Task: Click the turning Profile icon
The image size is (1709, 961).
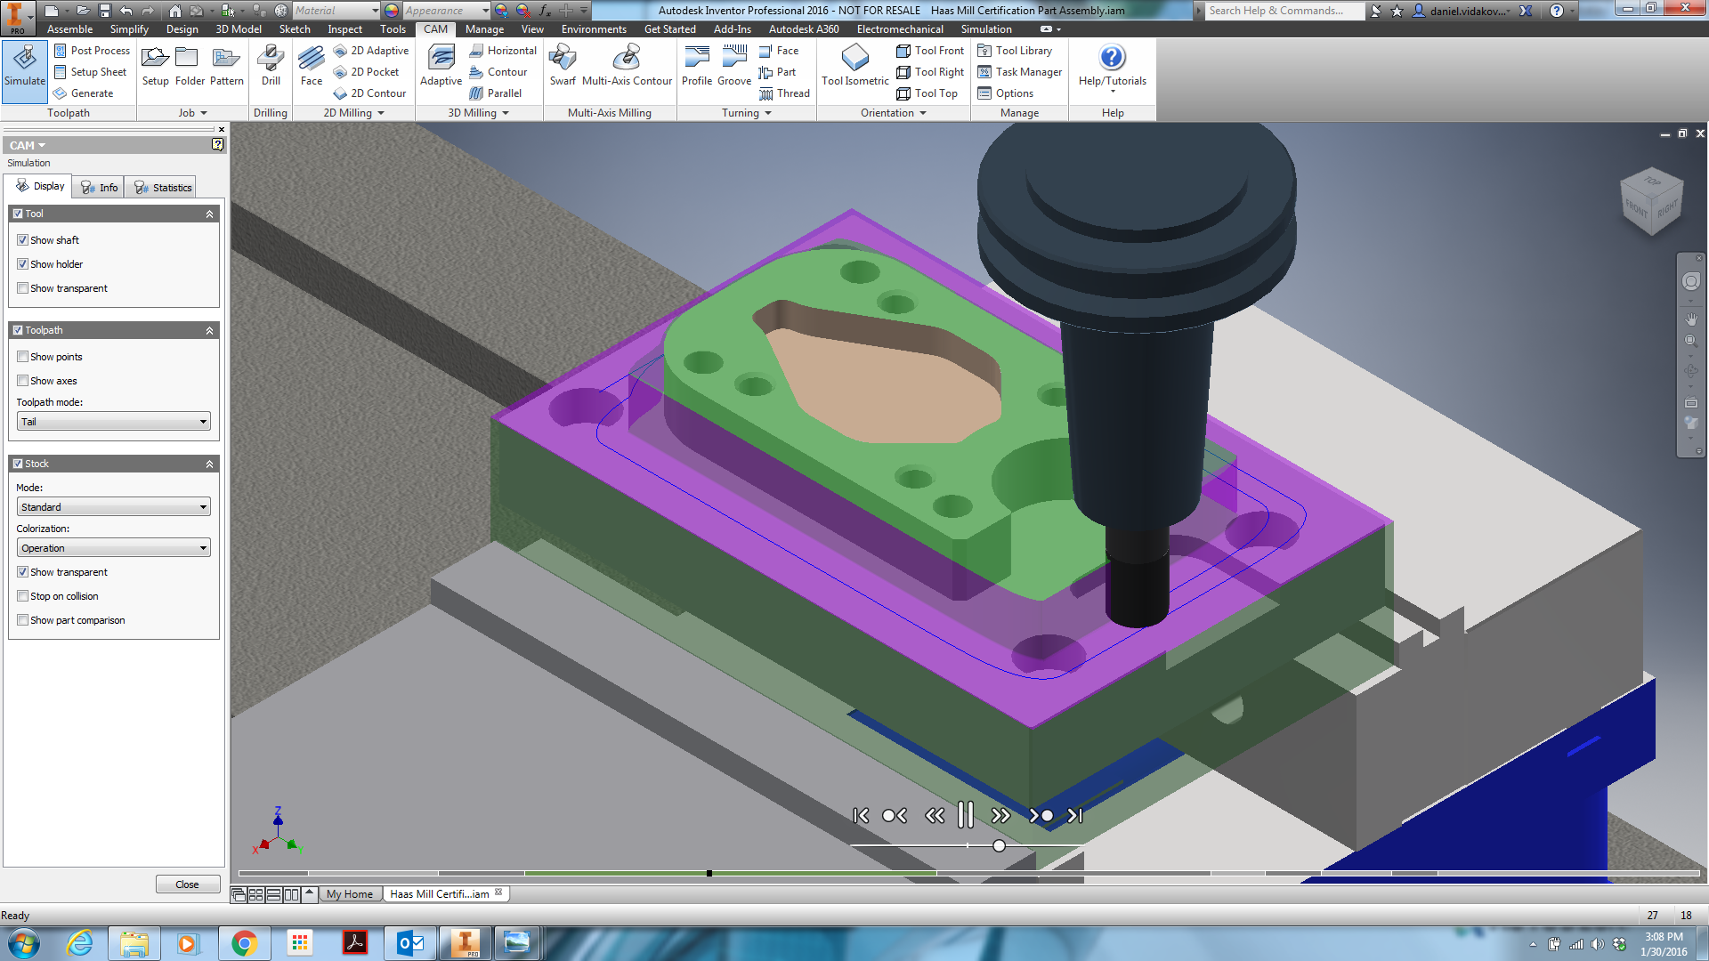Action: [x=697, y=67]
